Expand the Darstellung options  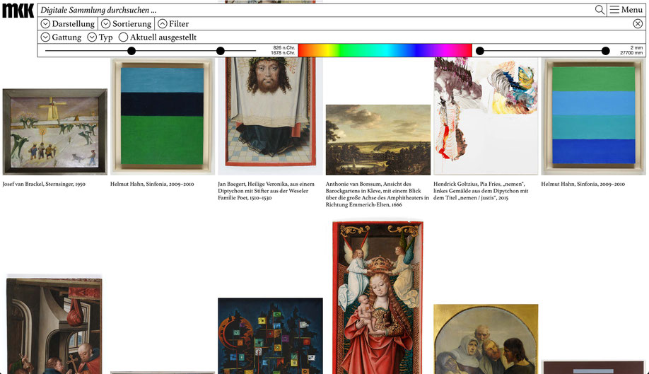67,23
